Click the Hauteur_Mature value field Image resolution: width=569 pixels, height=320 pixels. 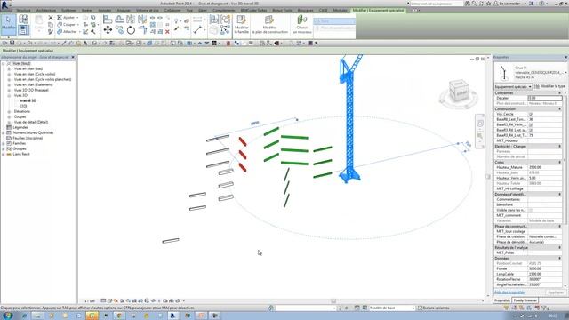(545, 168)
